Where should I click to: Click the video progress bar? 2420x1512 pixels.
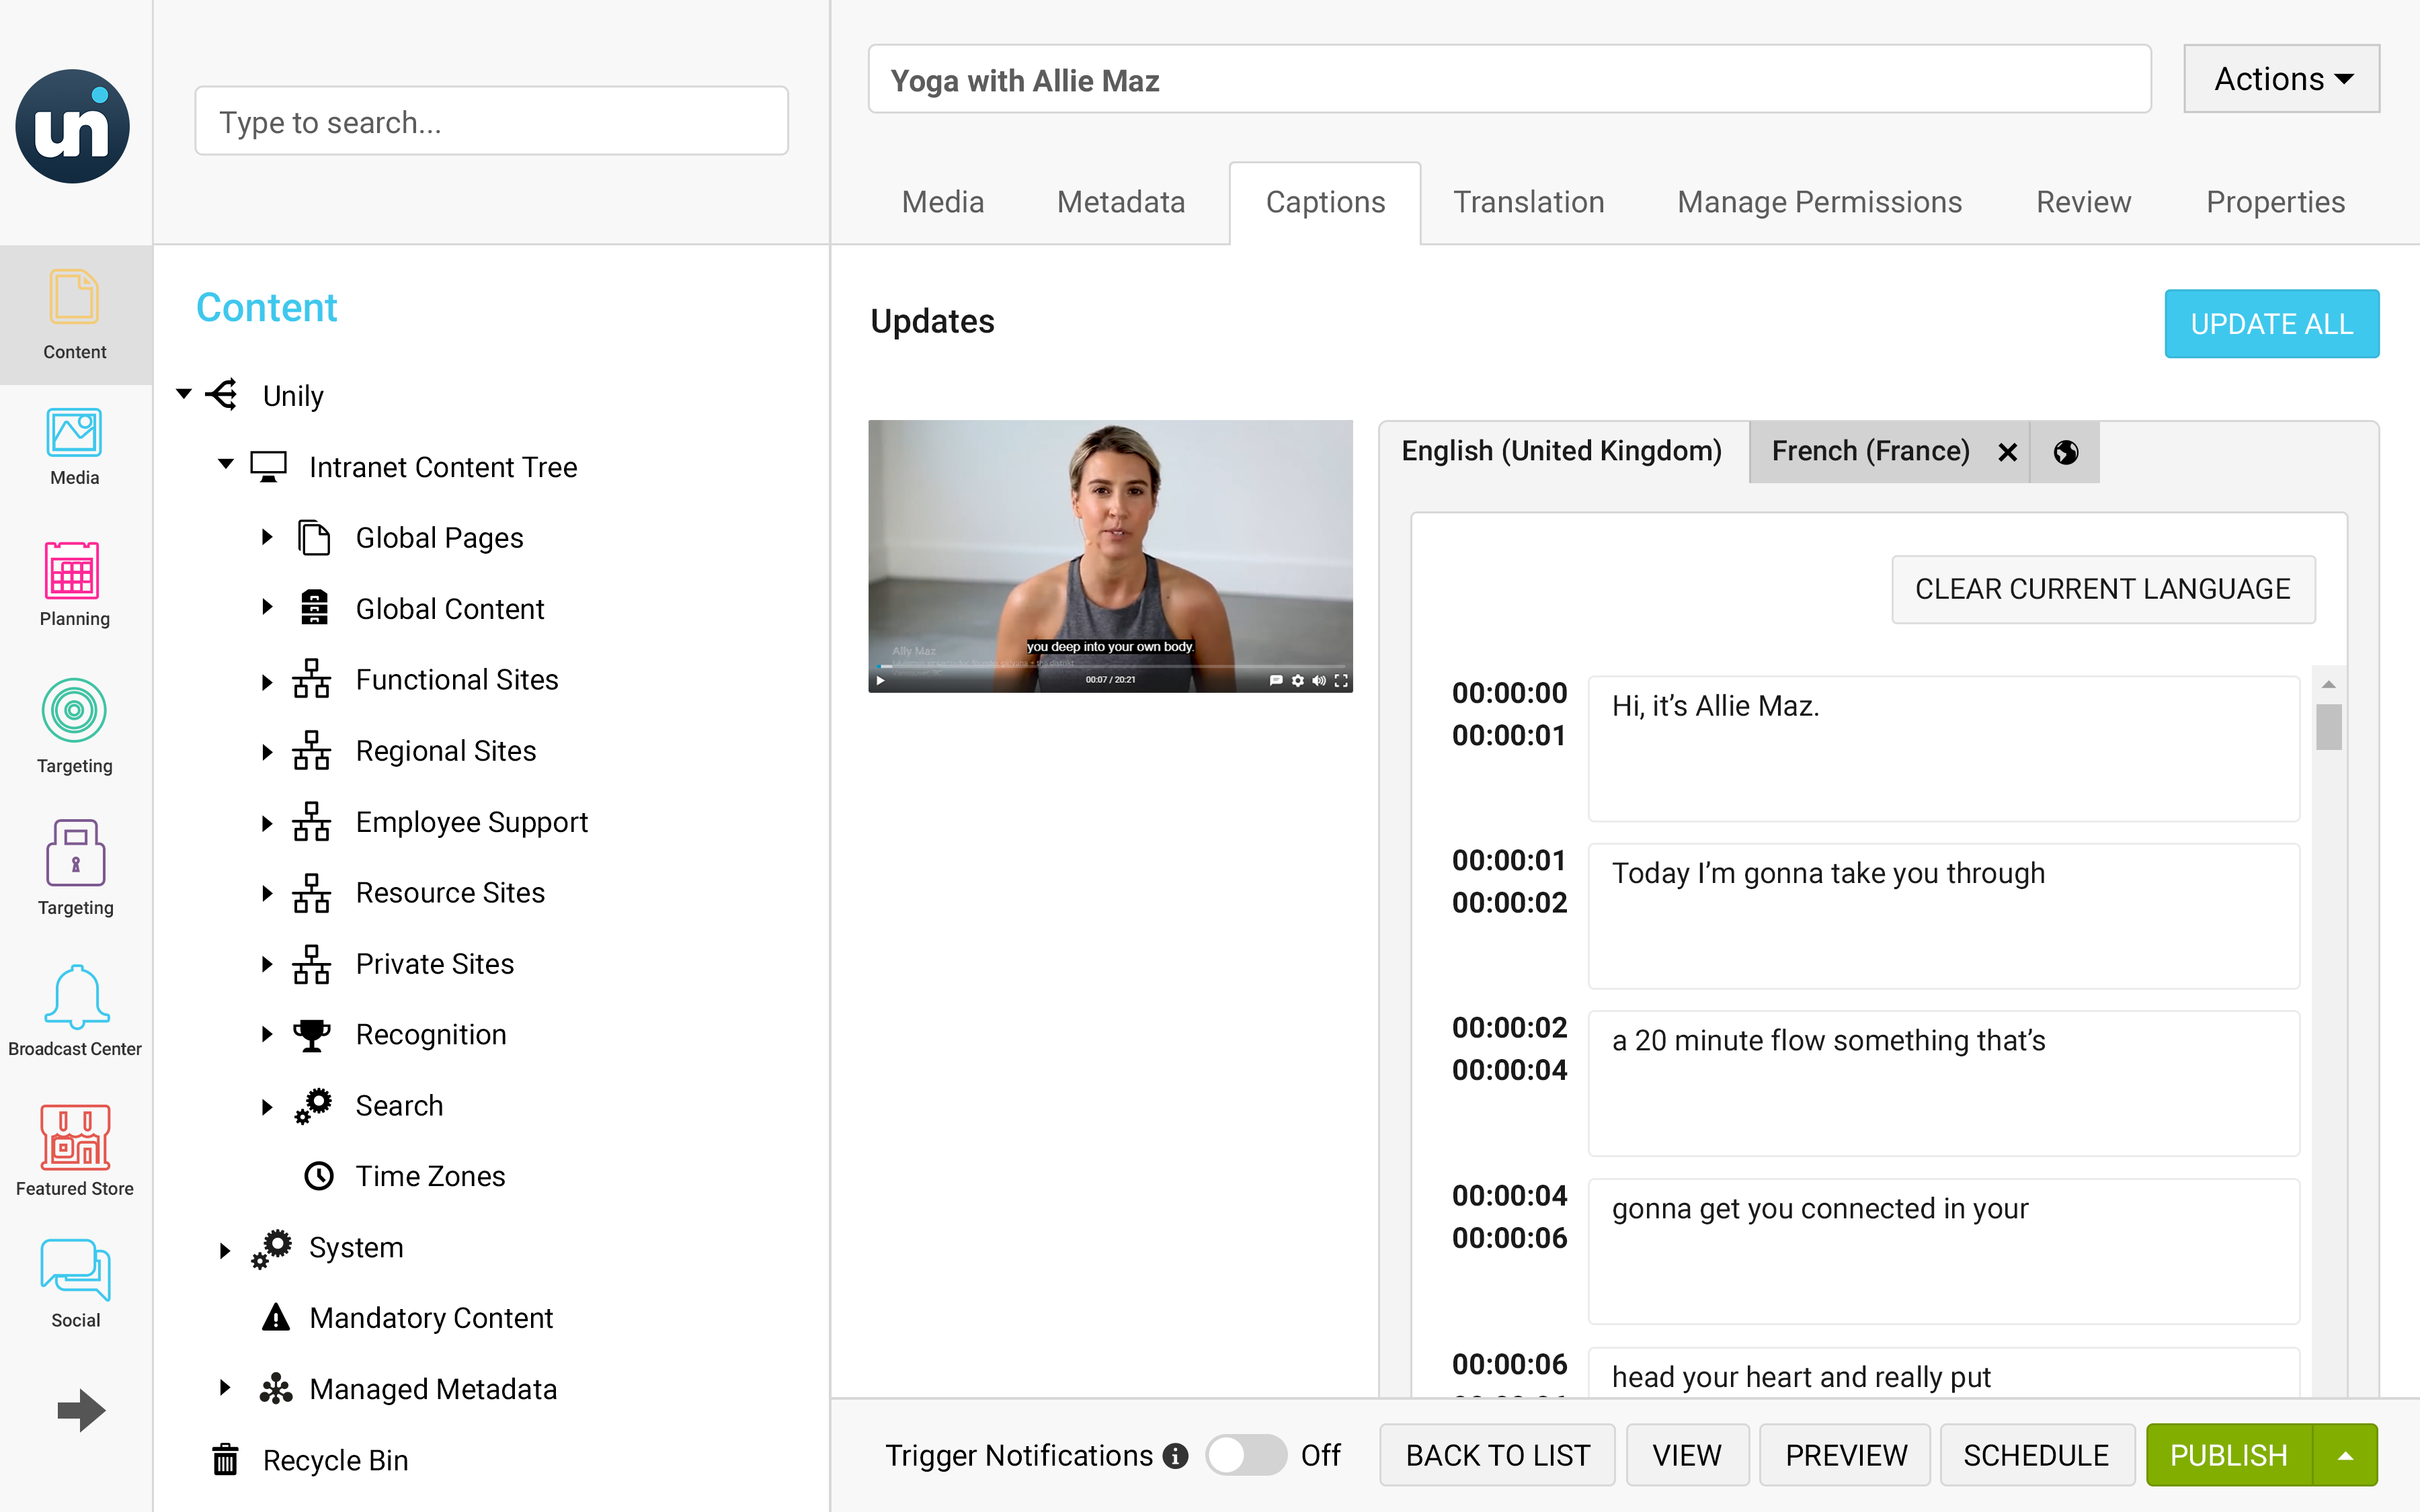tap(1110, 666)
